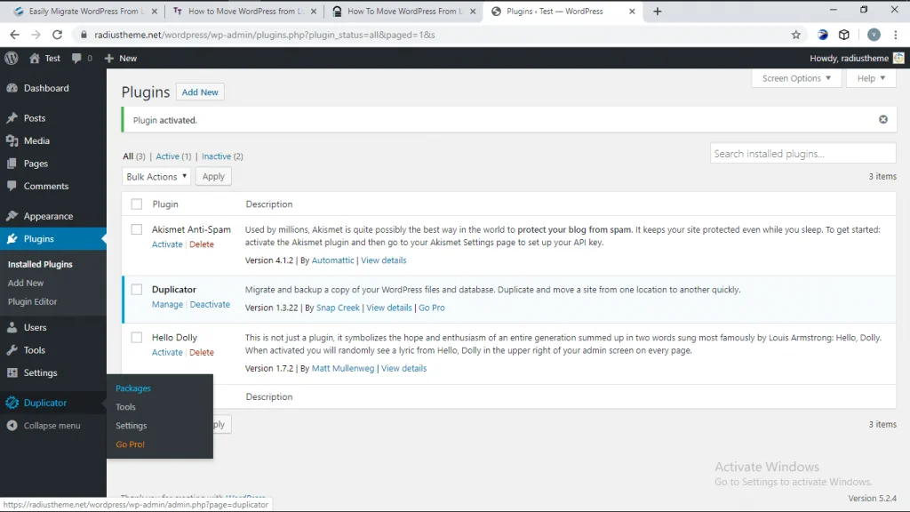Click the browser reload page icon
This screenshot has height=512, width=910.
click(58, 35)
